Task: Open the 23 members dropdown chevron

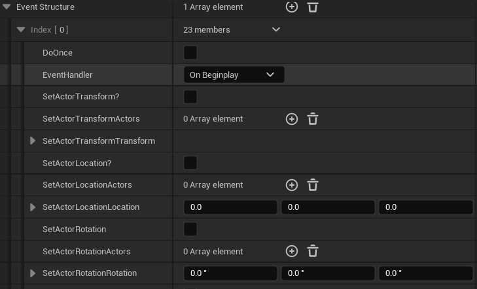Action: click(275, 29)
